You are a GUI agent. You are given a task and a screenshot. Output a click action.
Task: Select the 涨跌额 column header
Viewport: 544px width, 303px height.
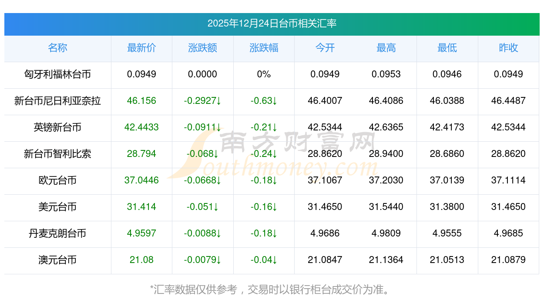[x=202, y=48]
